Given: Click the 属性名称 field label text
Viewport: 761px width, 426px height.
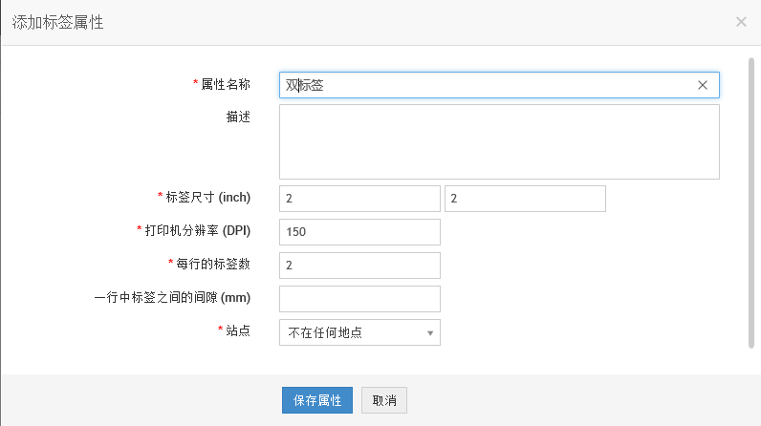Looking at the screenshot, I should (x=226, y=84).
